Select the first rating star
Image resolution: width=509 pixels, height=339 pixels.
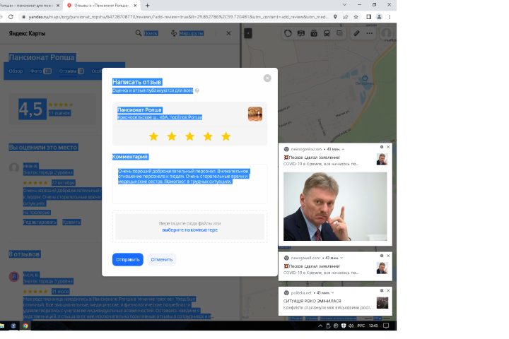point(153,136)
